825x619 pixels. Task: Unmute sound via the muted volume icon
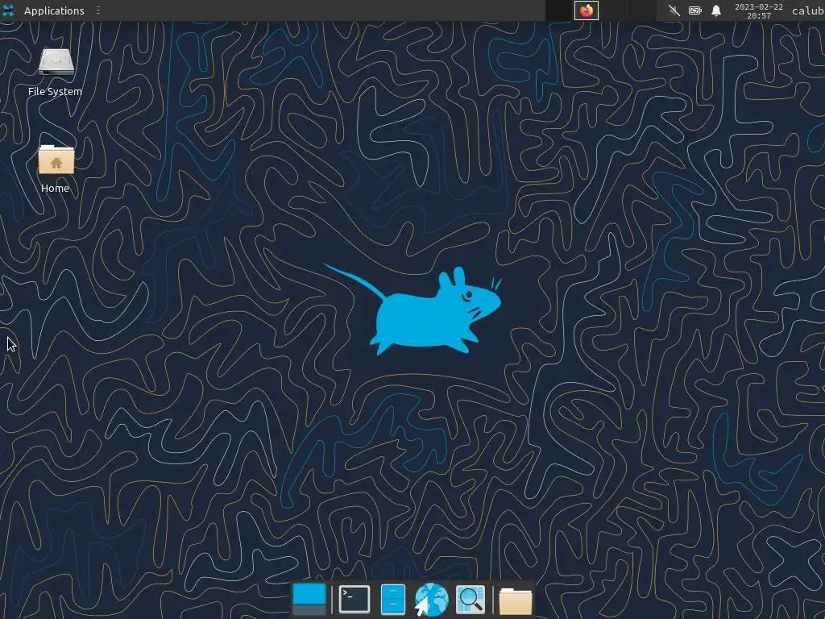pos(674,10)
